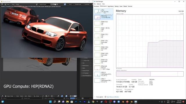Switch to Details tab

click(125, 6)
